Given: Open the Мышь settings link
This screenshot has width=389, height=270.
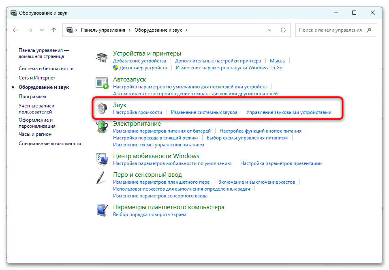Looking at the screenshot, I should click(277, 61).
